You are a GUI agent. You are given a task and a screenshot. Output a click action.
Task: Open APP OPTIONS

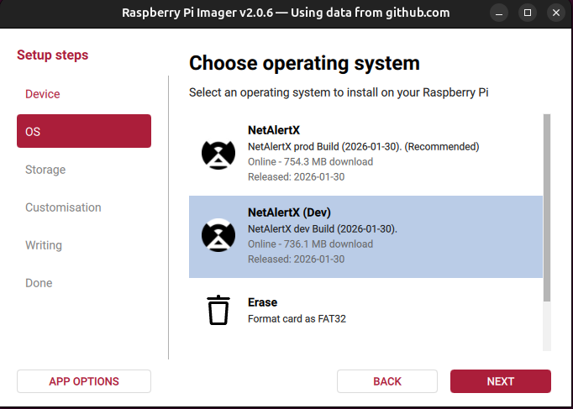(84, 381)
